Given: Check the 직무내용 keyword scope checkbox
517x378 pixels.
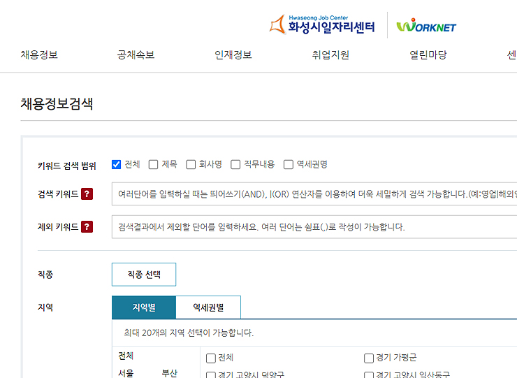Looking at the screenshot, I should click(235, 165).
